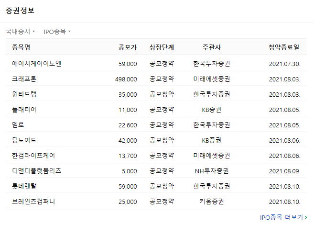The image size is (314, 225).
Task: Click the 청약종료일 column header
Action: pyautogui.click(x=284, y=47)
